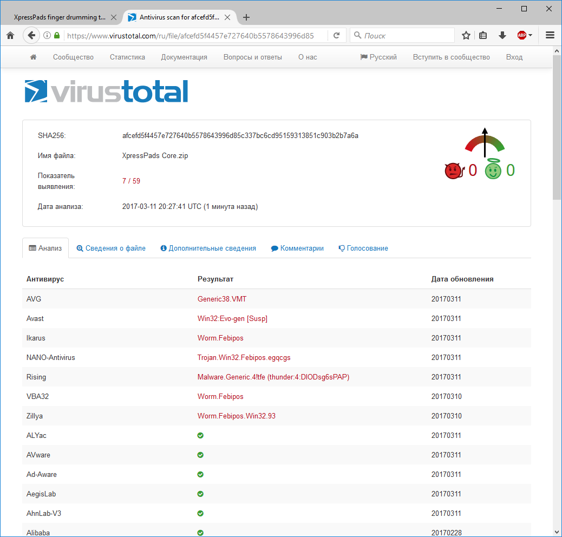The width and height of the screenshot is (562, 537).
Task: Click the VirusTotal home icon in navbar
Action: [x=33, y=57]
